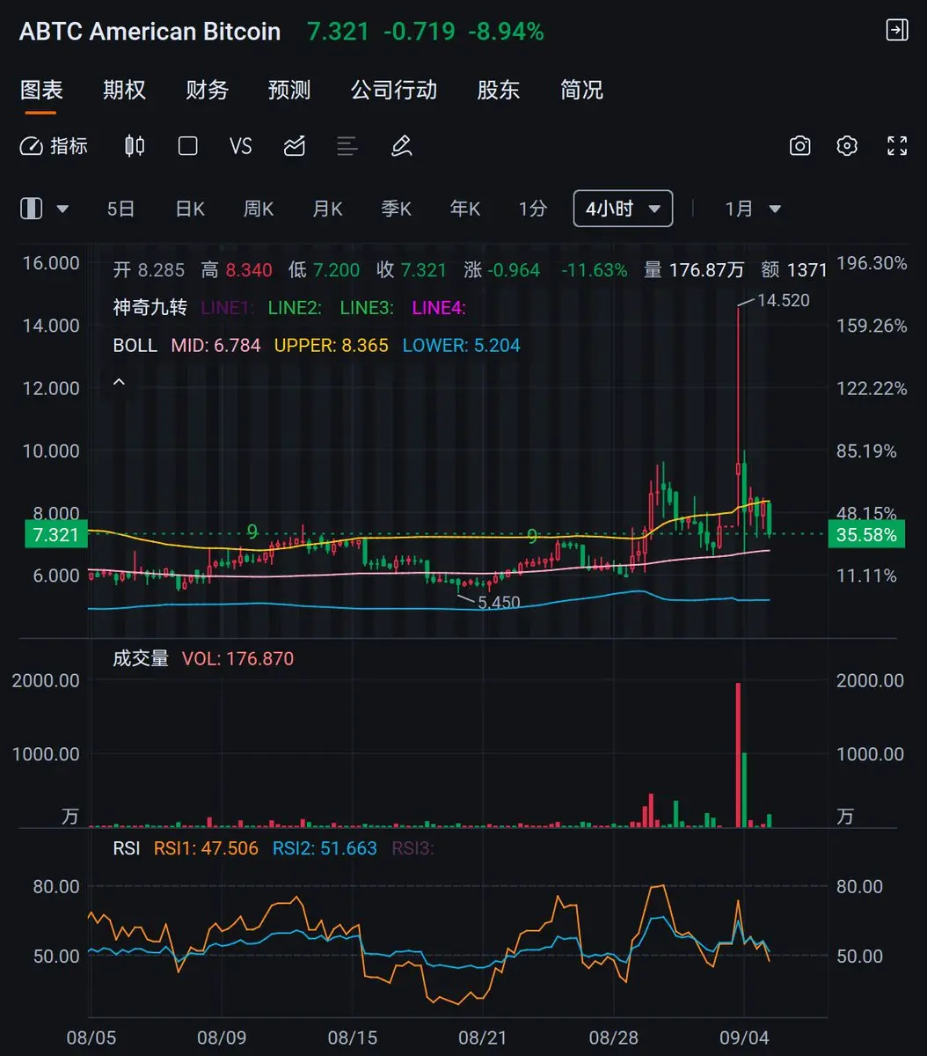Click the BOLL LOWER: 5.204 value
Viewport: 927px width, 1056px height.
461,345
